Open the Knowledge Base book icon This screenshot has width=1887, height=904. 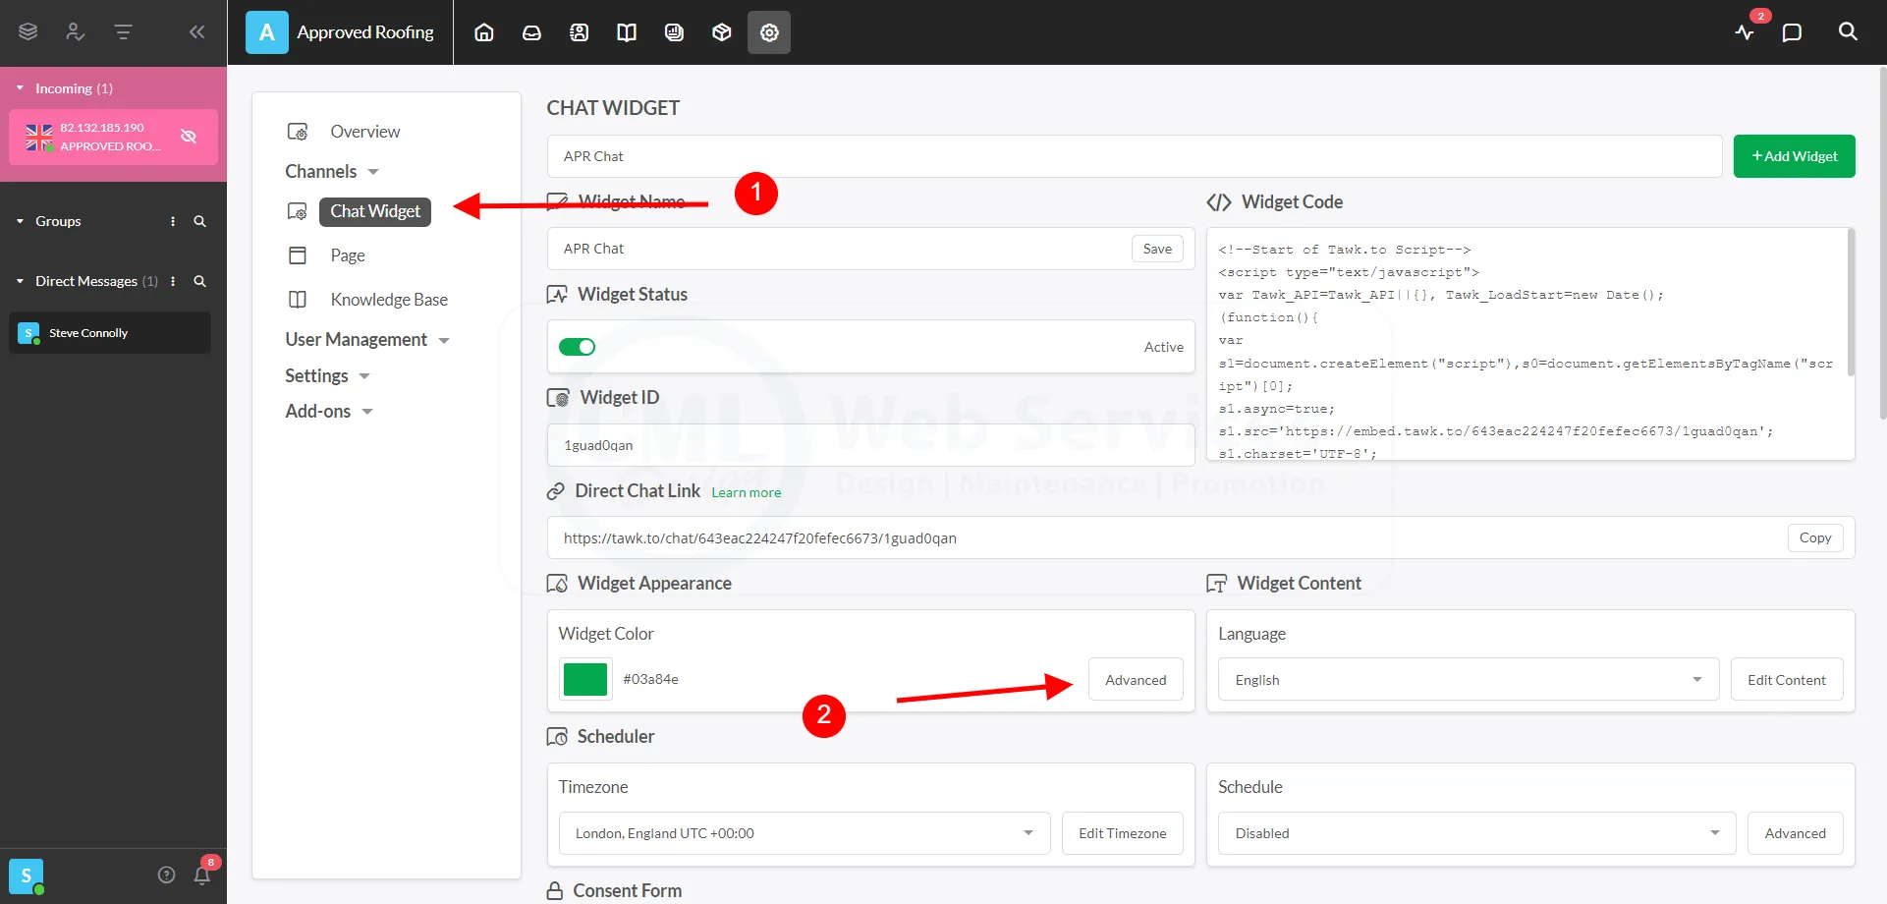tap(626, 31)
